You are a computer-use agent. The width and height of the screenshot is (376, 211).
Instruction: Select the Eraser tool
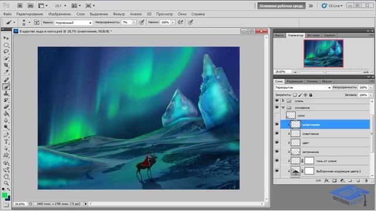[6, 107]
